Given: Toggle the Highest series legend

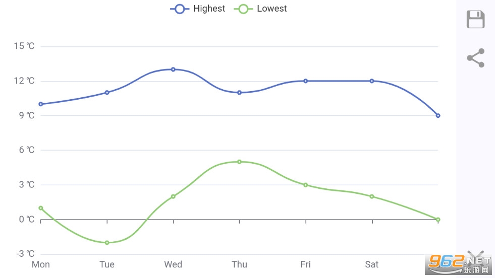Looking at the screenshot, I should pos(198,9).
